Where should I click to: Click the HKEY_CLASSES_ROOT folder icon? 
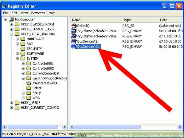click(17, 24)
